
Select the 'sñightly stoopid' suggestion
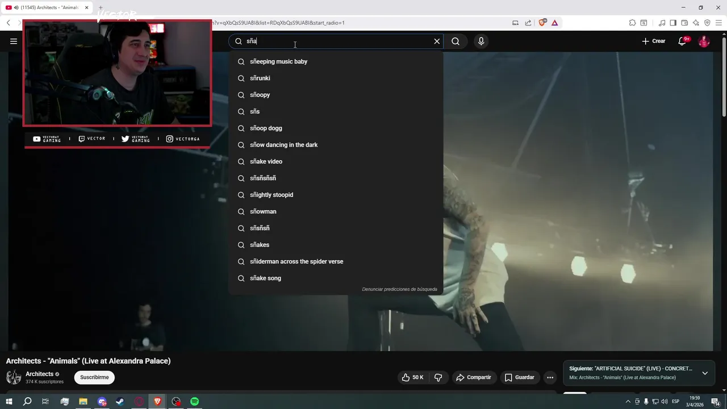tap(336, 195)
